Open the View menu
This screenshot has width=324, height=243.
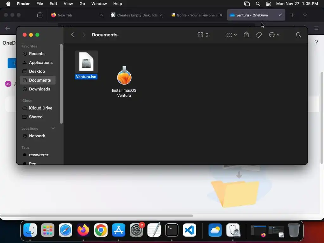pyautogui.click(x=68, y=4)
